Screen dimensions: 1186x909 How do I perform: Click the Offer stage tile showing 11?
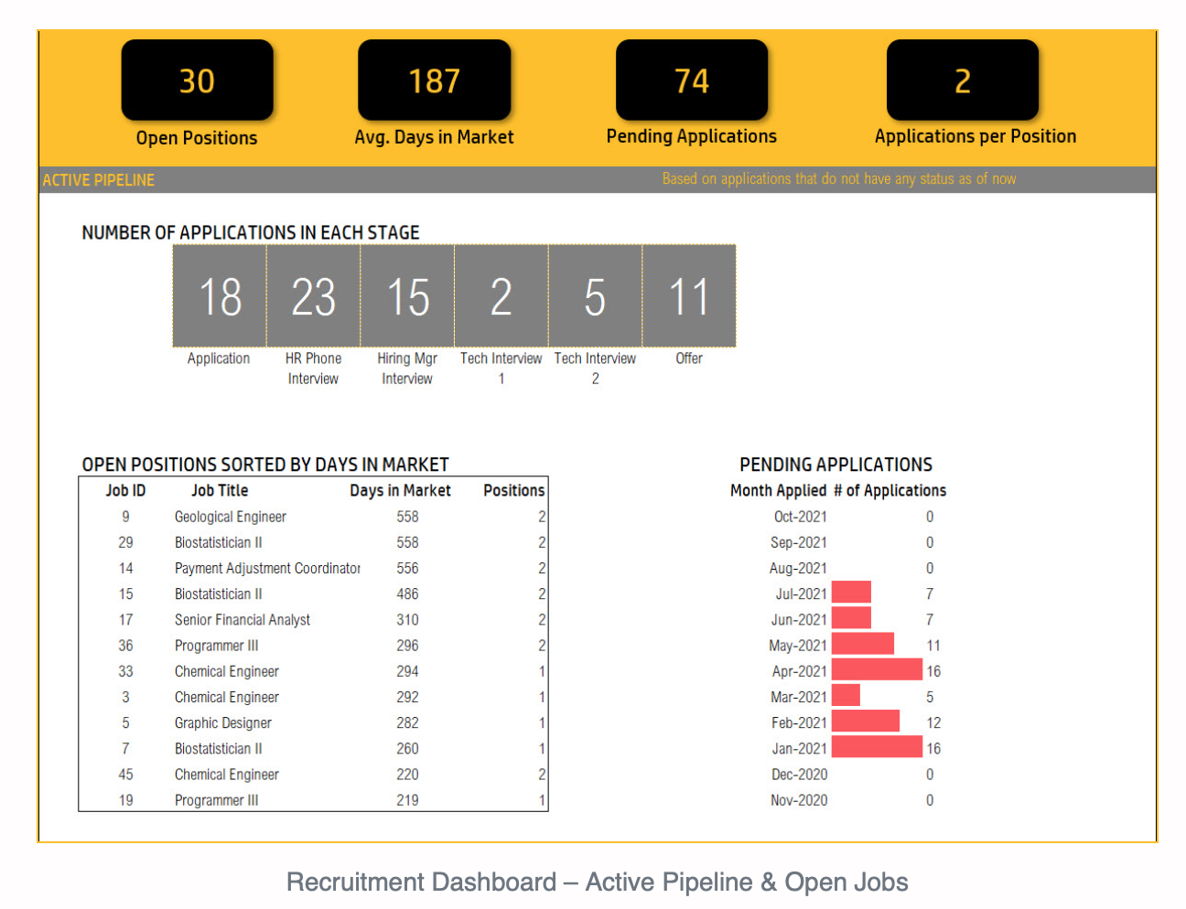tap(689, 296)
